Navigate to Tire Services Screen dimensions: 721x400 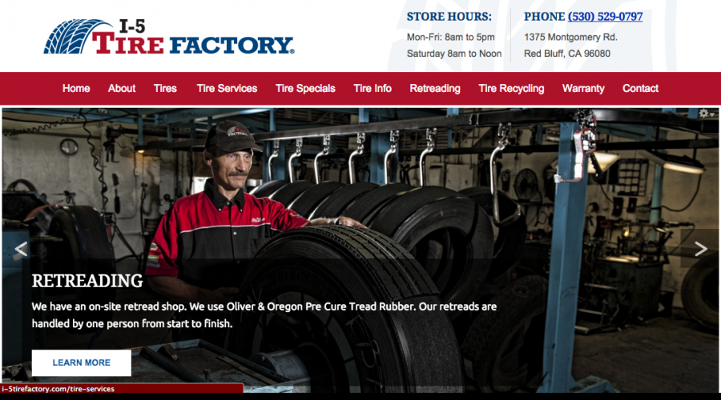pos(227,88)
